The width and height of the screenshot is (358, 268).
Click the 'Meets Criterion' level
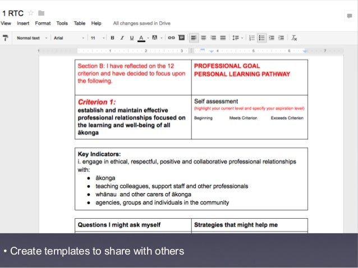pos(243,118)
